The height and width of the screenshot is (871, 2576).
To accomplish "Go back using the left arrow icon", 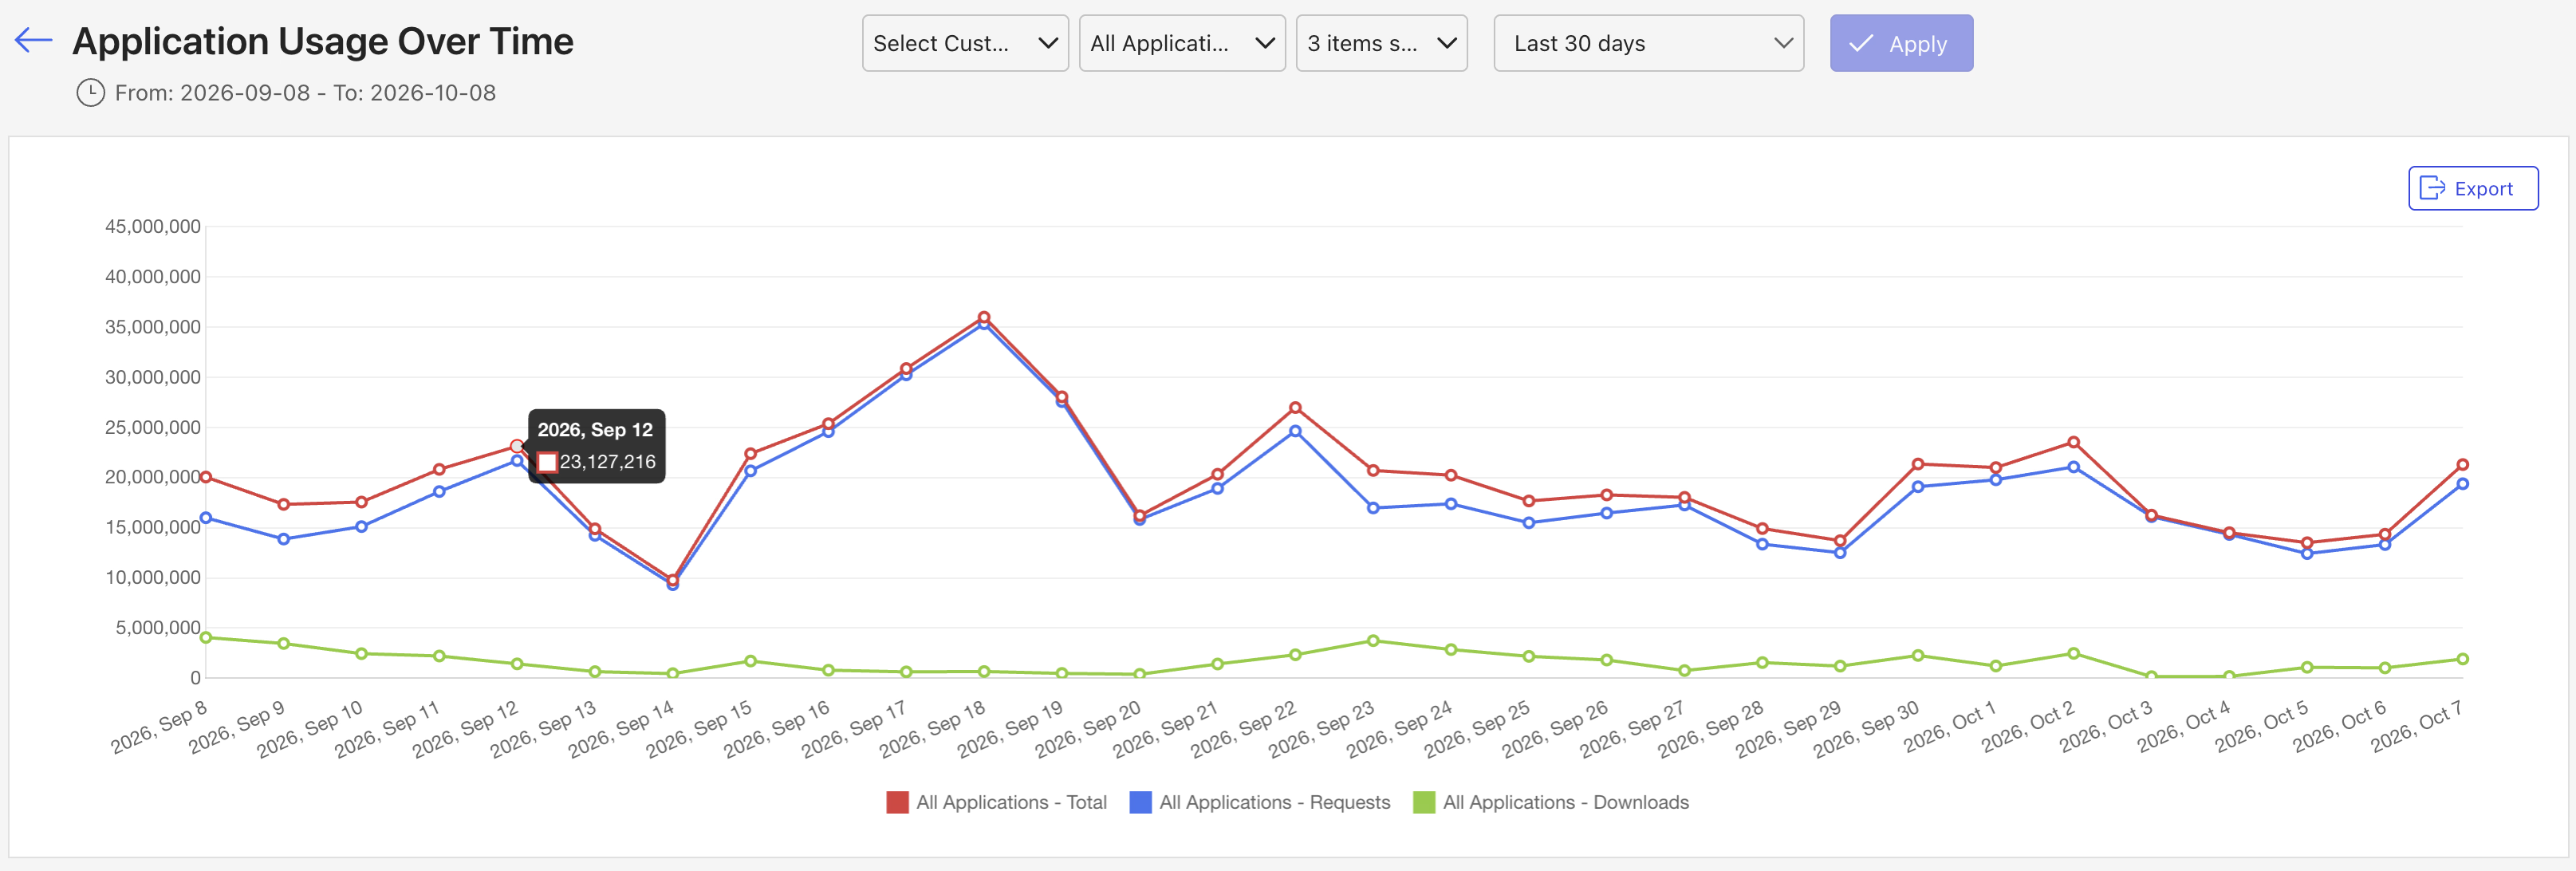I will pos(33,40).
